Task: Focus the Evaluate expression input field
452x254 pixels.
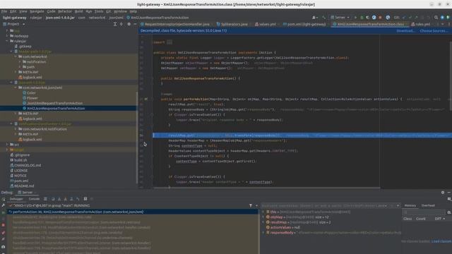Action: (x=324, y=205)
